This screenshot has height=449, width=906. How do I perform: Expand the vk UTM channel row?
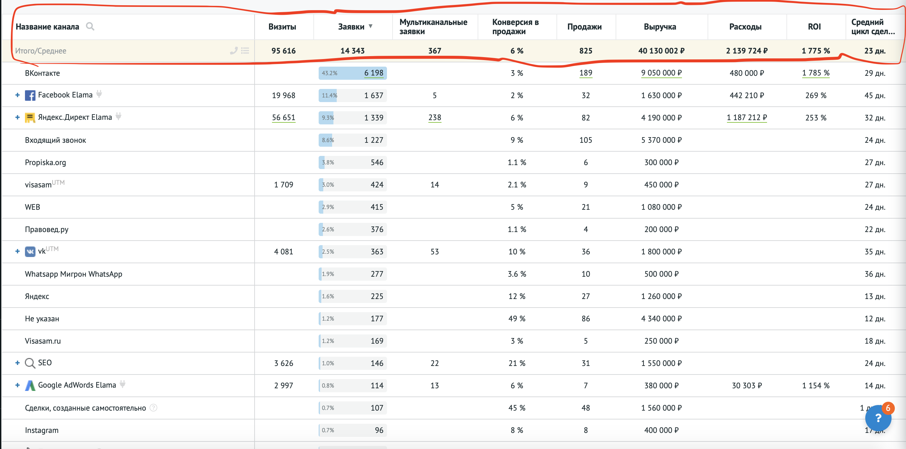pos(17,251)
